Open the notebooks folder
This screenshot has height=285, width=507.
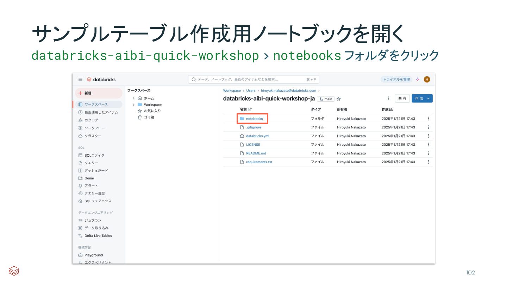point(254,119)
